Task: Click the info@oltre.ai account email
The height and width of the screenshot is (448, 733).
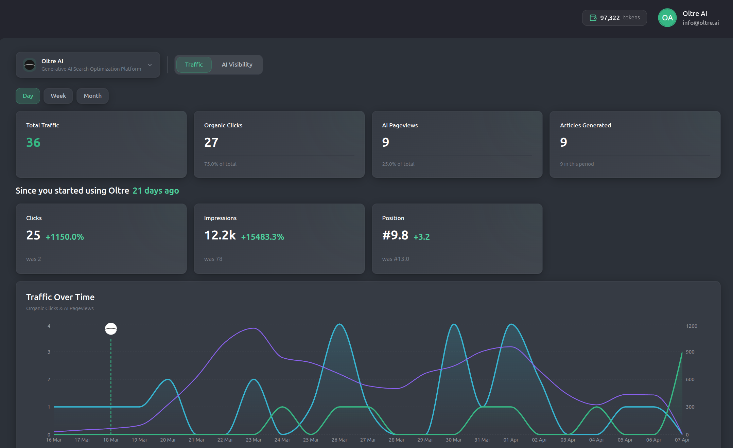Action: (700, 23)
